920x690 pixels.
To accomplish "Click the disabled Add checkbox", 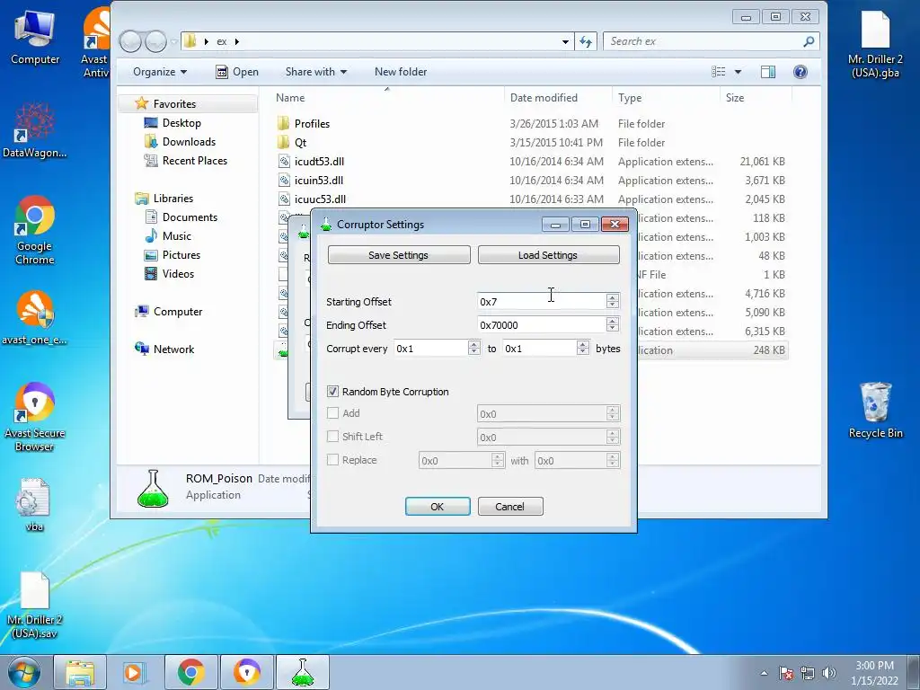I will (x=332, y=413).
